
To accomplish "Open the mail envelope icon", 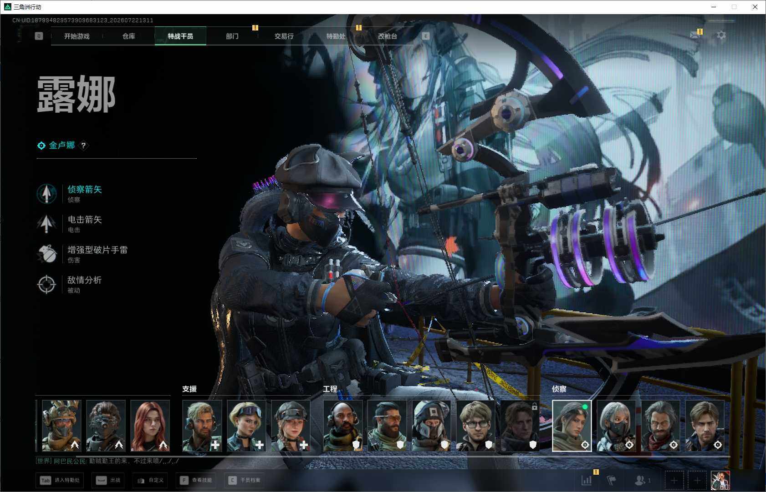I will (695, 35).
